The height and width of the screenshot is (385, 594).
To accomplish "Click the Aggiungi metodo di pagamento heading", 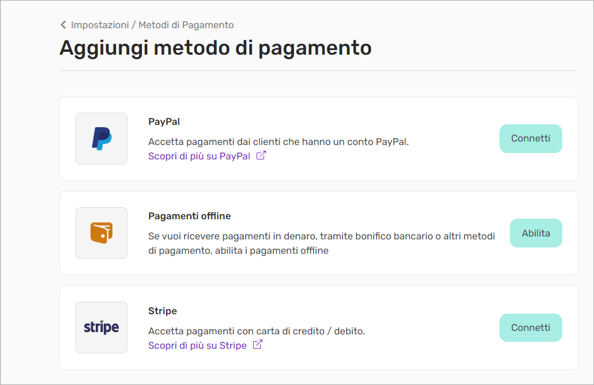I will (x=216, y=48).
